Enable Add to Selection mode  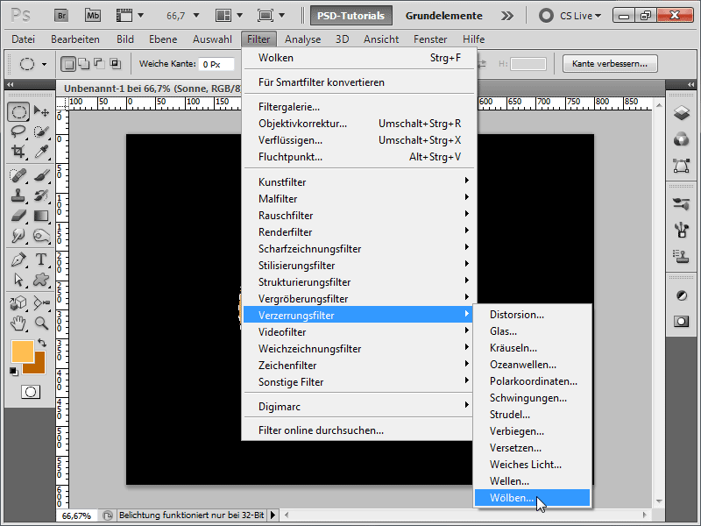point(84,64)
